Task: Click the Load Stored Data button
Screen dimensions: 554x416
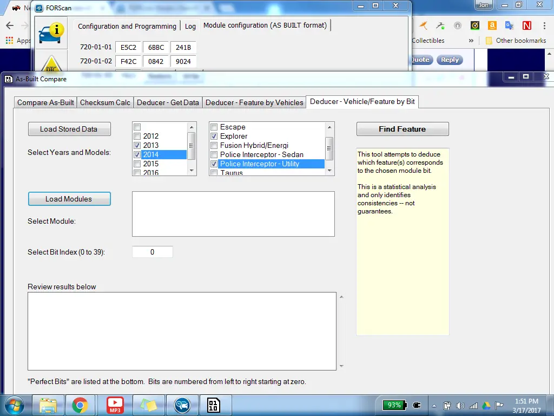Action: (x=69, y=129)
